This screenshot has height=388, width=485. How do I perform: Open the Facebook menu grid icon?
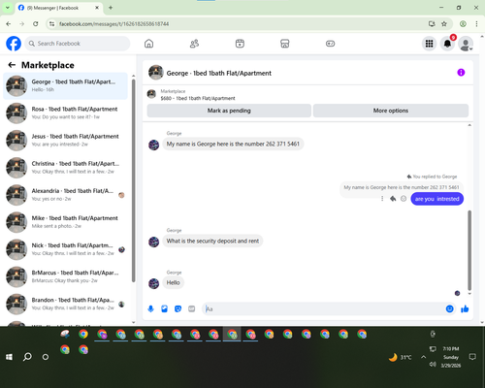click(x=429, y=44)
